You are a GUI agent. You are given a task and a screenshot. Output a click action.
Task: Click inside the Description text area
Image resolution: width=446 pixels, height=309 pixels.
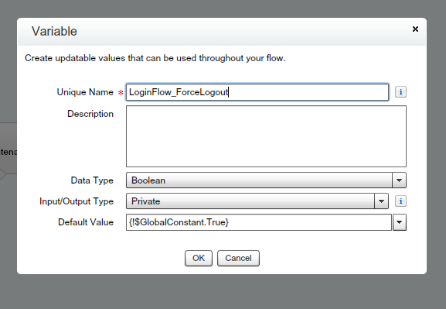(x=266, y=136)
